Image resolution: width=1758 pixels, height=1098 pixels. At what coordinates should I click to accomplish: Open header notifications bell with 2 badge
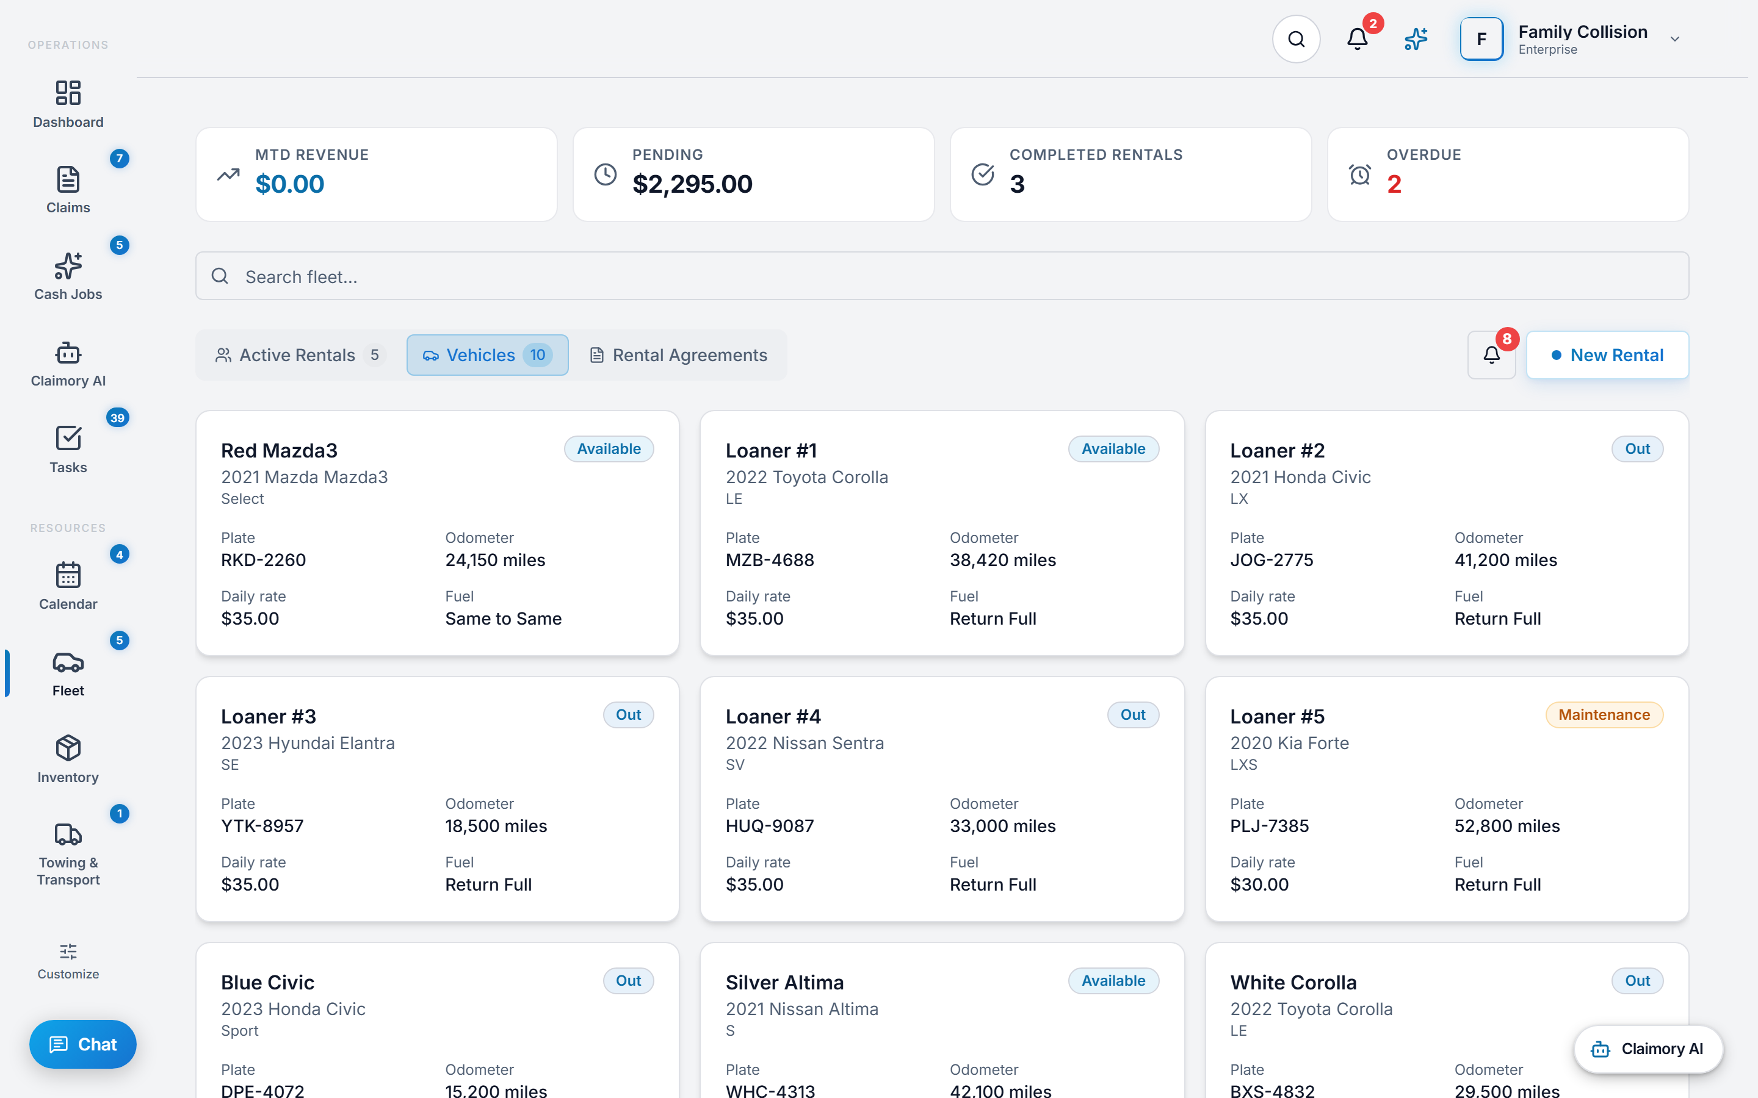click(1357, 38)
